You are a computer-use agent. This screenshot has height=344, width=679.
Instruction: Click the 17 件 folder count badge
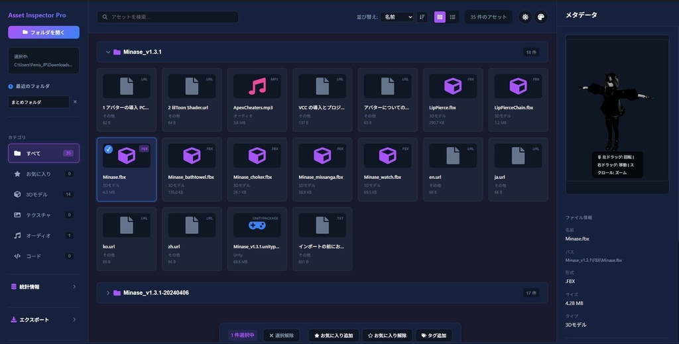pyautogui.click(x=531, y=293)
